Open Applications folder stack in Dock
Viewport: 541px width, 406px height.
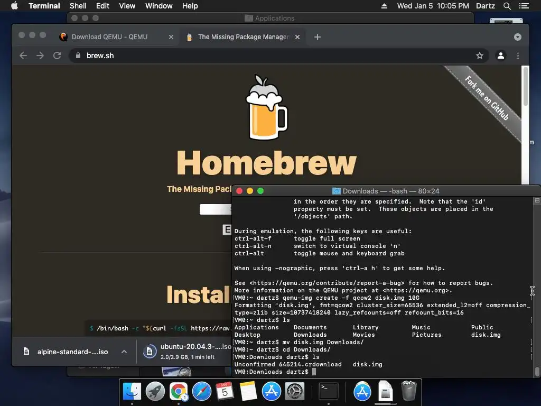pos(362,391)
